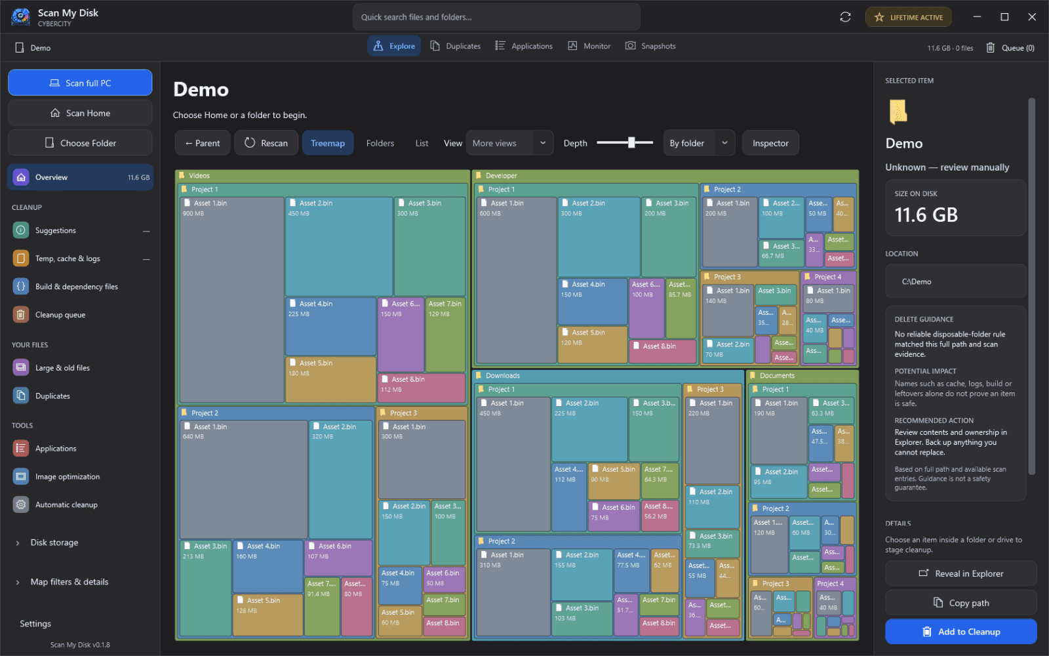Click the Suggestions sidebar icon
Image resolution: width=1049 pixels, height=656 pixels.
point(21,230)
